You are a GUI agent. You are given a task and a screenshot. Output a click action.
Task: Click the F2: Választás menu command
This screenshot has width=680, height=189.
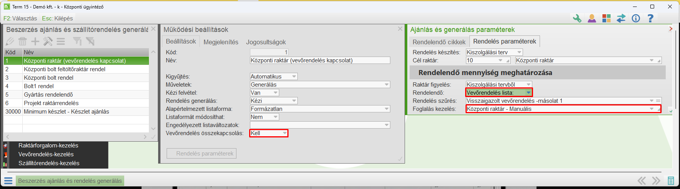(20, 18)
